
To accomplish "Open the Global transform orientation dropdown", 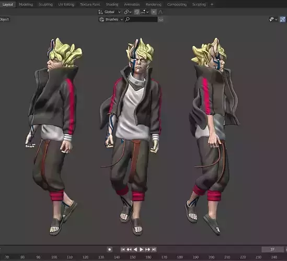I will [109, 12].
